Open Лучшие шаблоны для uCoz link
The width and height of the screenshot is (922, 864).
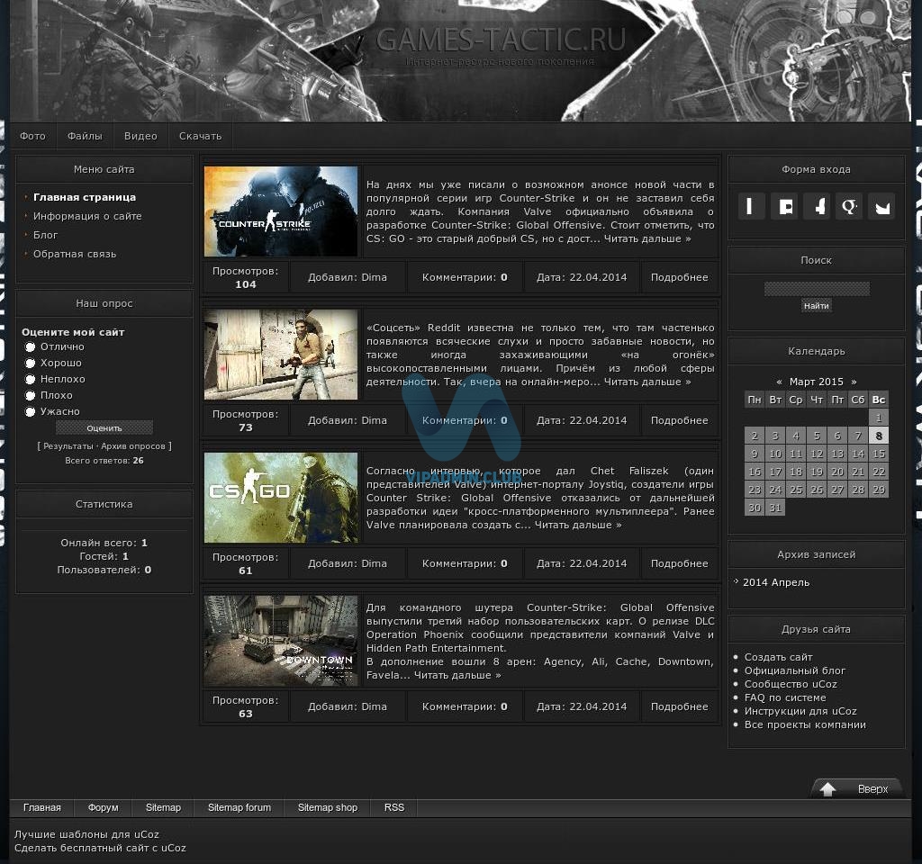pos(86,834)
